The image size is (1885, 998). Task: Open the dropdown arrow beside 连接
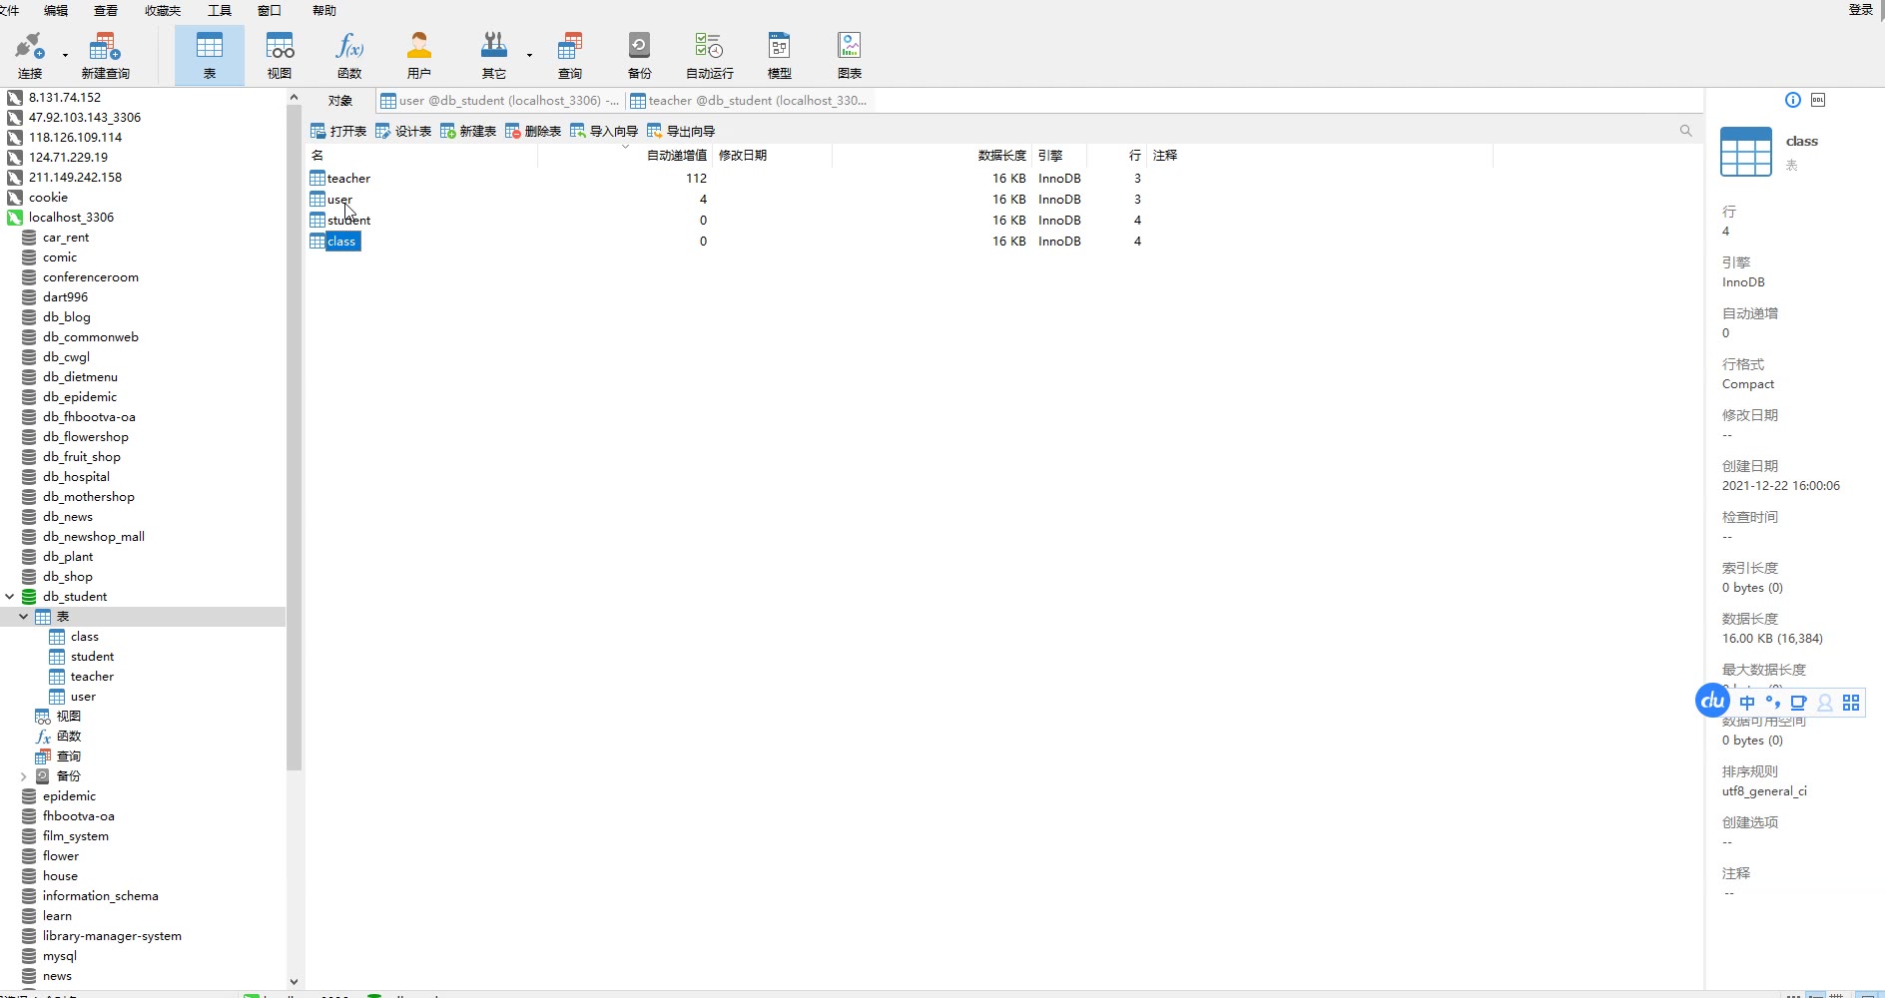coord(65,55)
